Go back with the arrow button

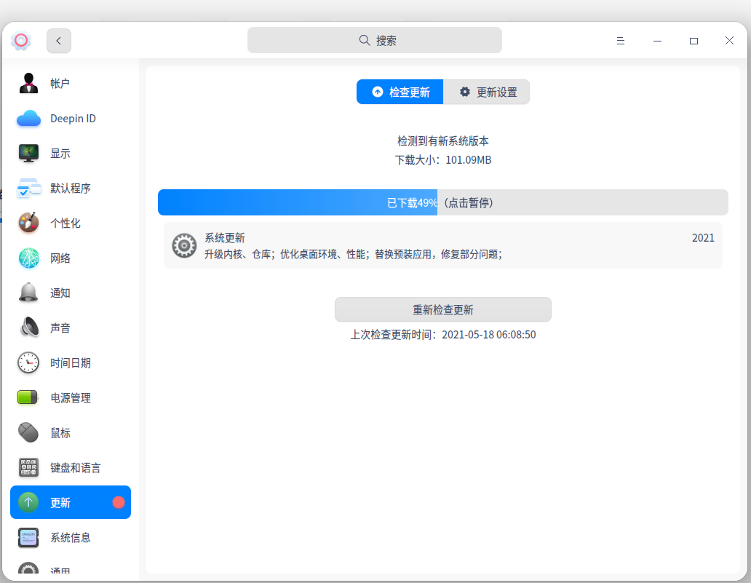[59, 41]
